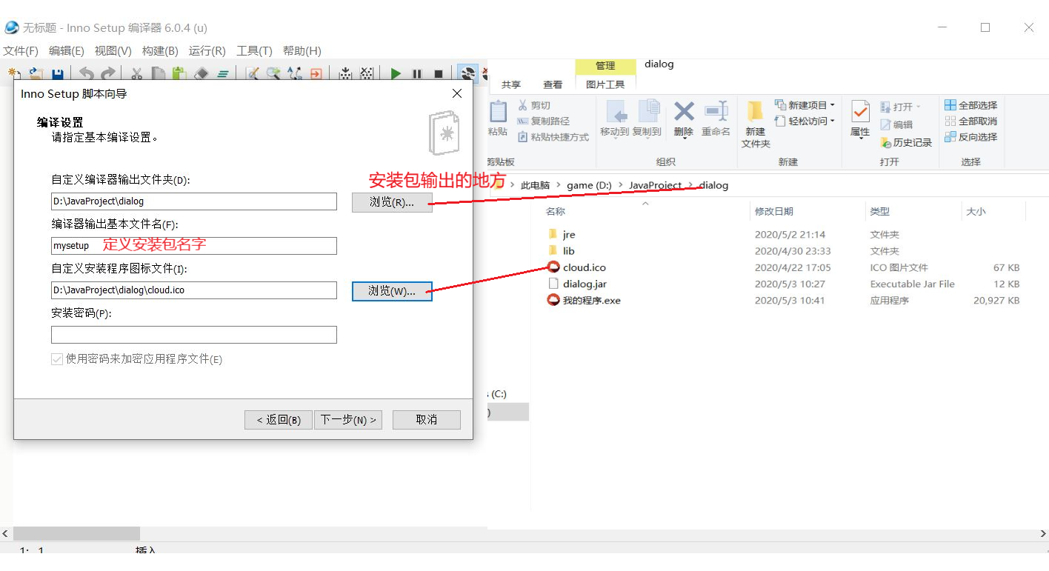Click the setup icon file path field
1049x571 pixels.
click(x=194, y=290)
